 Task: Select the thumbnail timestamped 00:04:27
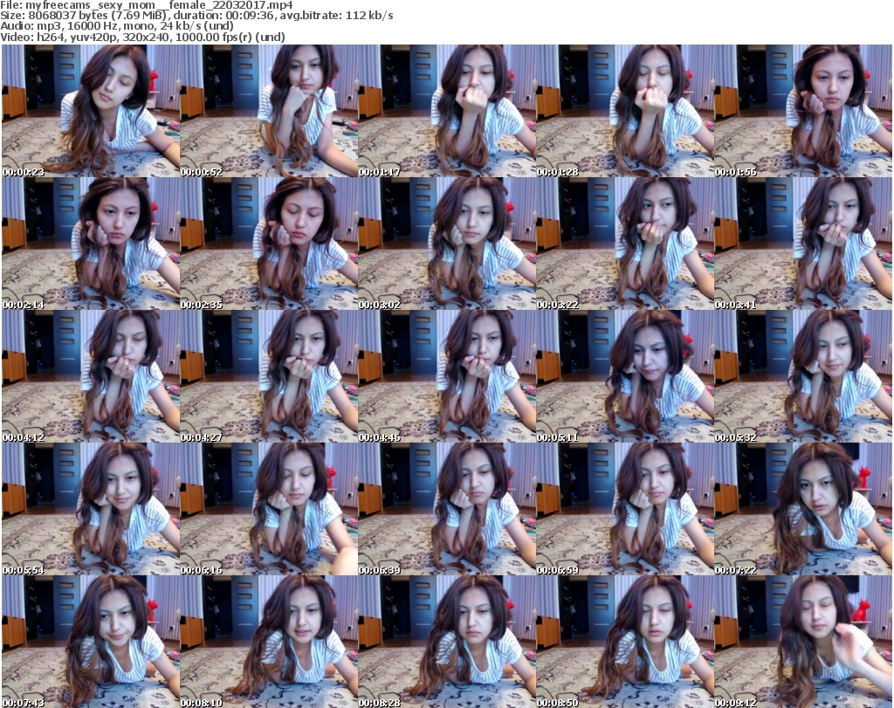coord(269,376)
